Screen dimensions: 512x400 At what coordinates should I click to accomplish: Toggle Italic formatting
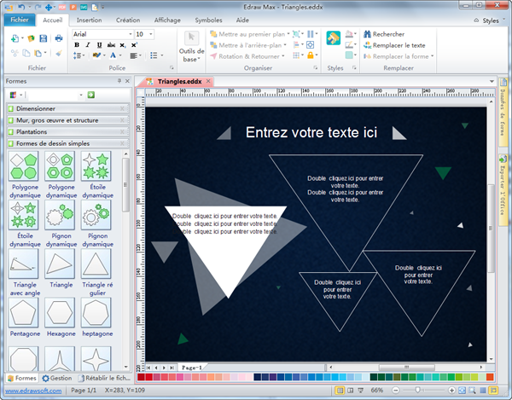[x=88, y=45]
